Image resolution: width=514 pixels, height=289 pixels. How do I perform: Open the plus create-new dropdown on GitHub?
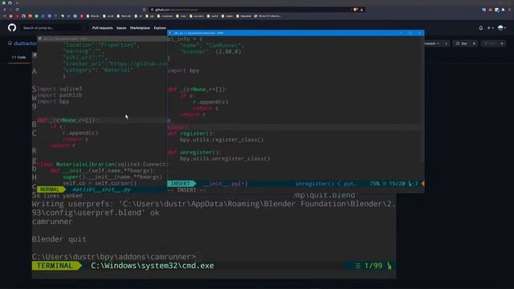pos(490,28)
